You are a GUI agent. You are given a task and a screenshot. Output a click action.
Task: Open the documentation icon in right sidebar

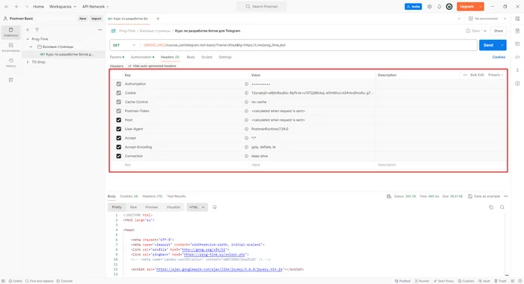coord(517,31)
